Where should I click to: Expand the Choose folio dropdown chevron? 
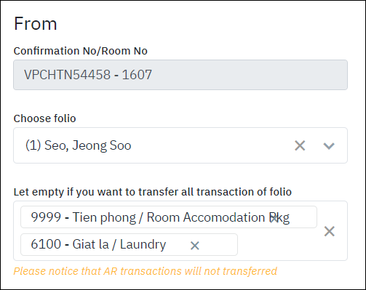pos(329,146)
